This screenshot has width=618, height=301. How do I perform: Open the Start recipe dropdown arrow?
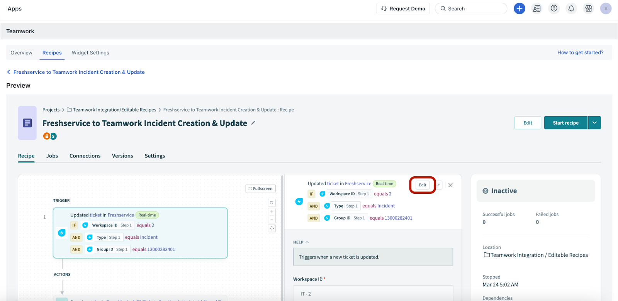(x=594, y=123)
